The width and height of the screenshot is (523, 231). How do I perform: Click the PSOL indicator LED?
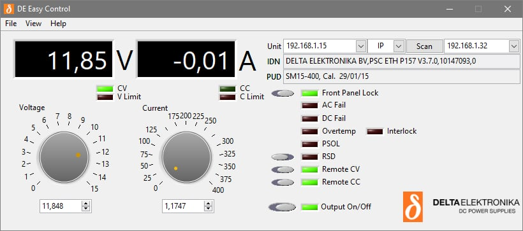click(309, 144)
